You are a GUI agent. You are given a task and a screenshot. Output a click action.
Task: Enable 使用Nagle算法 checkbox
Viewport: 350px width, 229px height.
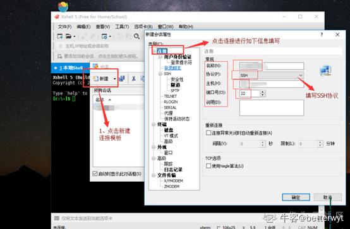coord(208,166)
